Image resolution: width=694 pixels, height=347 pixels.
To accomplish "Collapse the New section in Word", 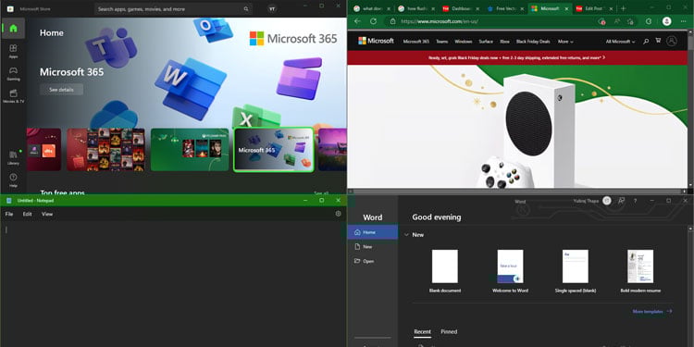I will [x=406, y=235].
